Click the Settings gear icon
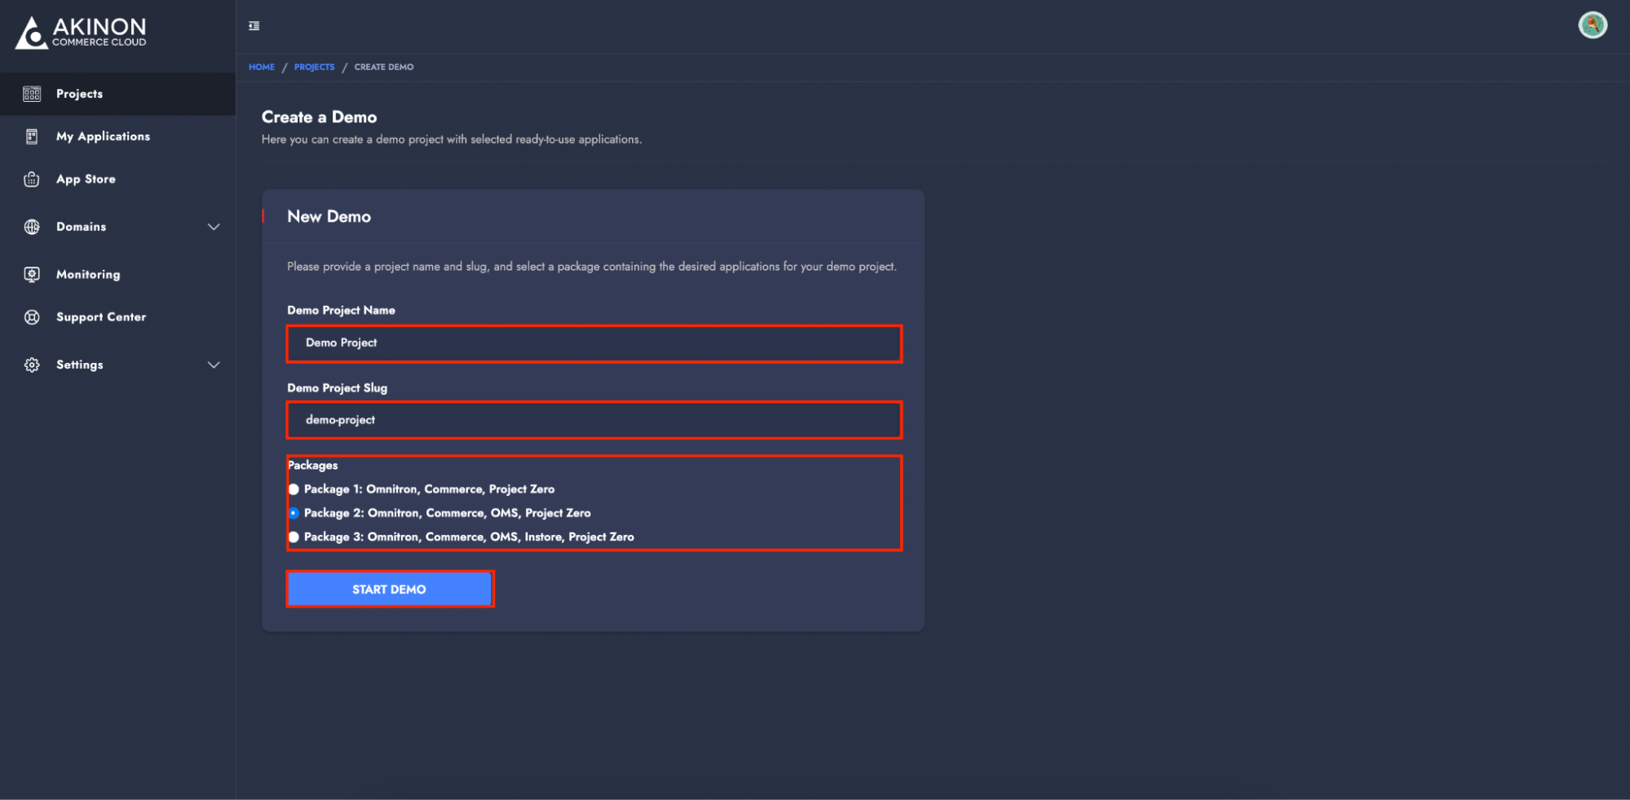 [x=32, y=365]
